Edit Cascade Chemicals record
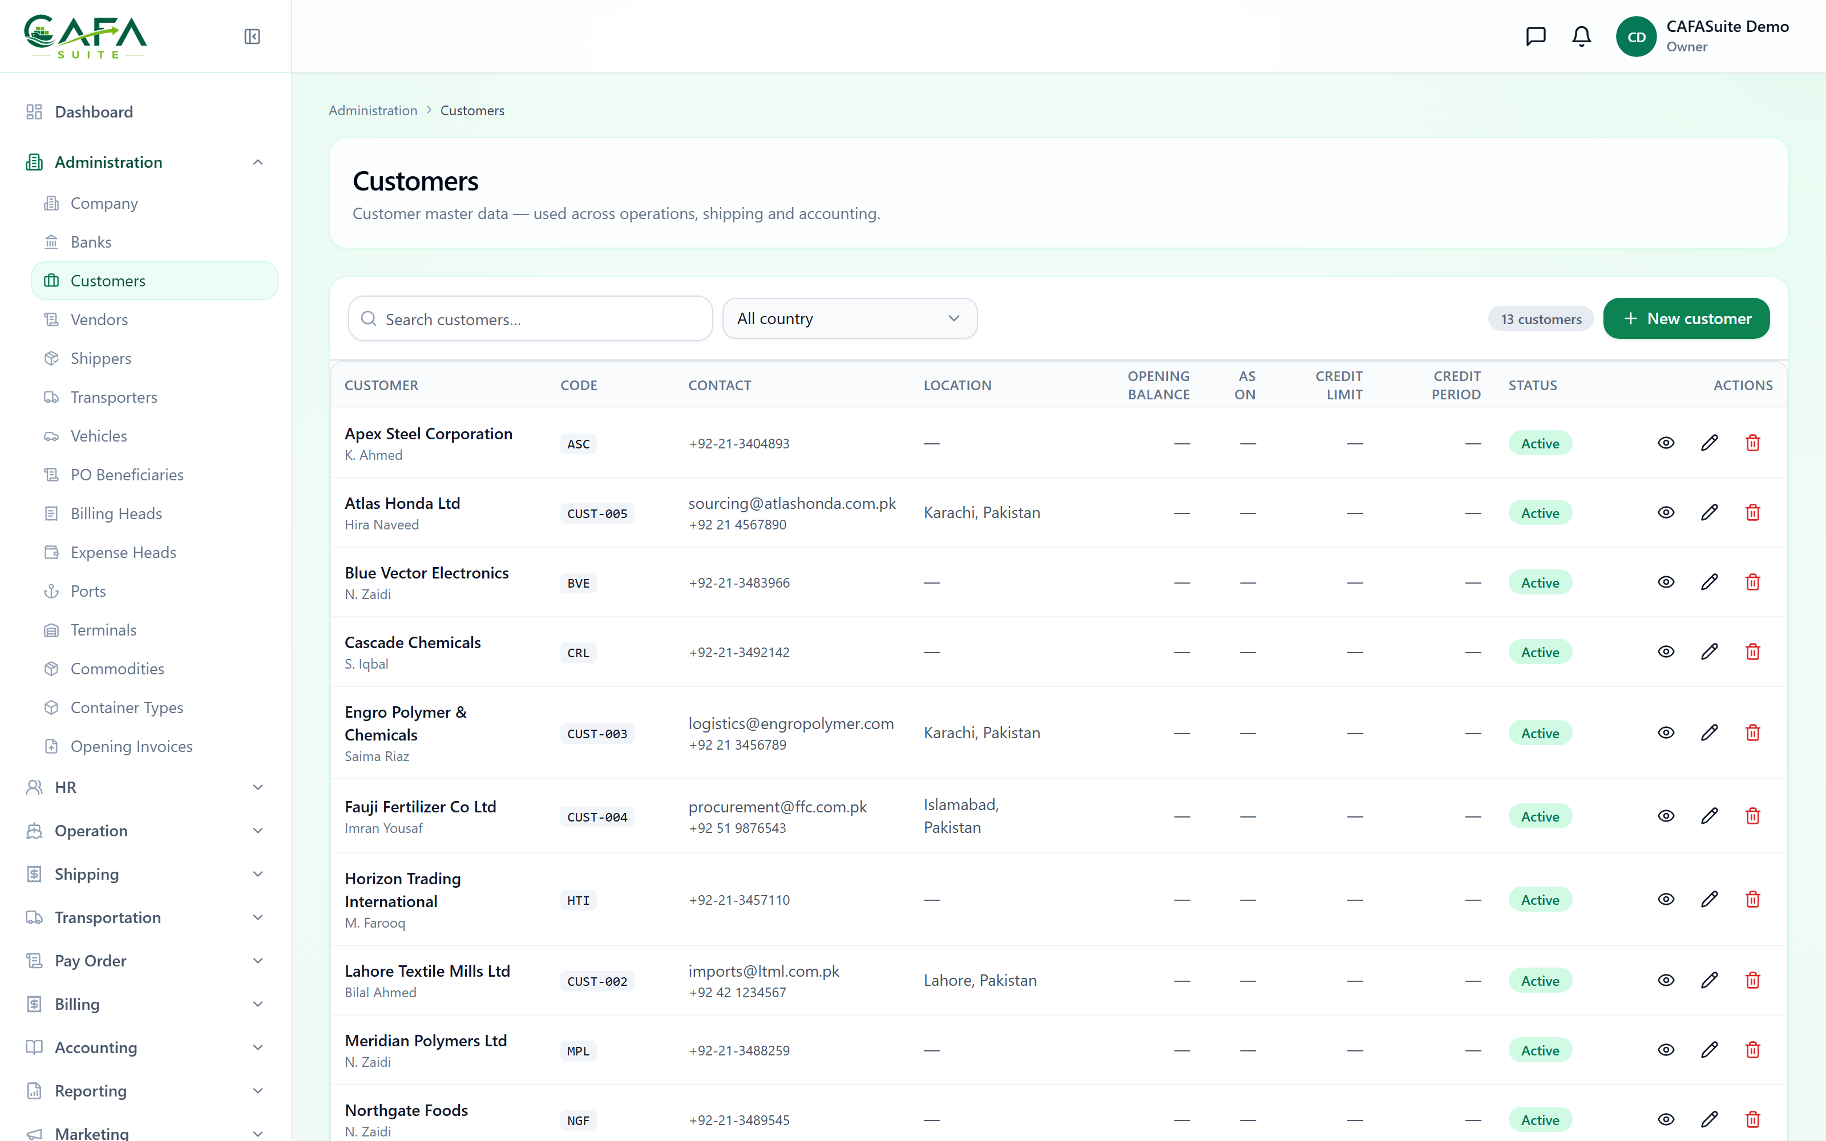The image size is (1826, 1141). click(1709, 652)
